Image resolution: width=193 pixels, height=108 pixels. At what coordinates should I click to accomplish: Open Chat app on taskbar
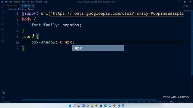[88, 106]
